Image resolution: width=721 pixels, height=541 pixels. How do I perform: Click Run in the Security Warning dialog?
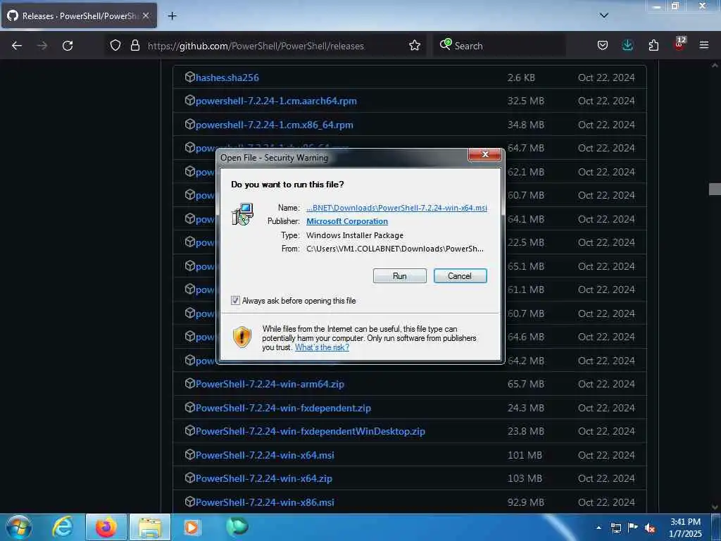tap(400, 276)
